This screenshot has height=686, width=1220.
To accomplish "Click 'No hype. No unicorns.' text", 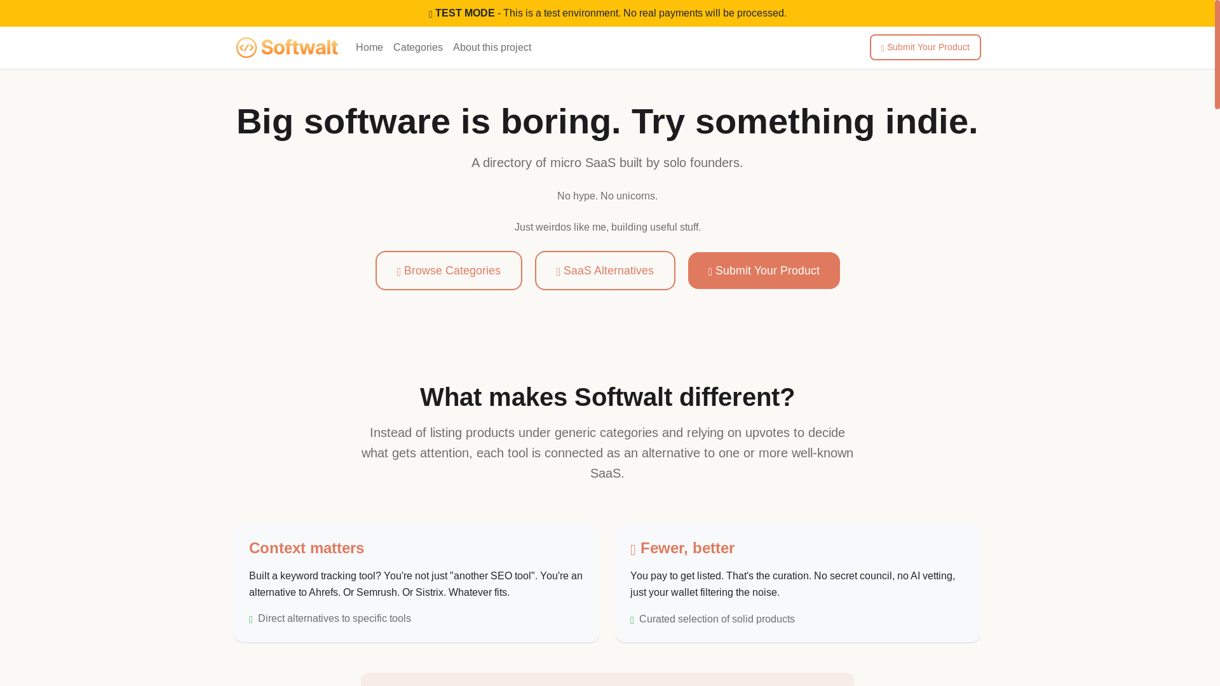I will click(607, 196).
